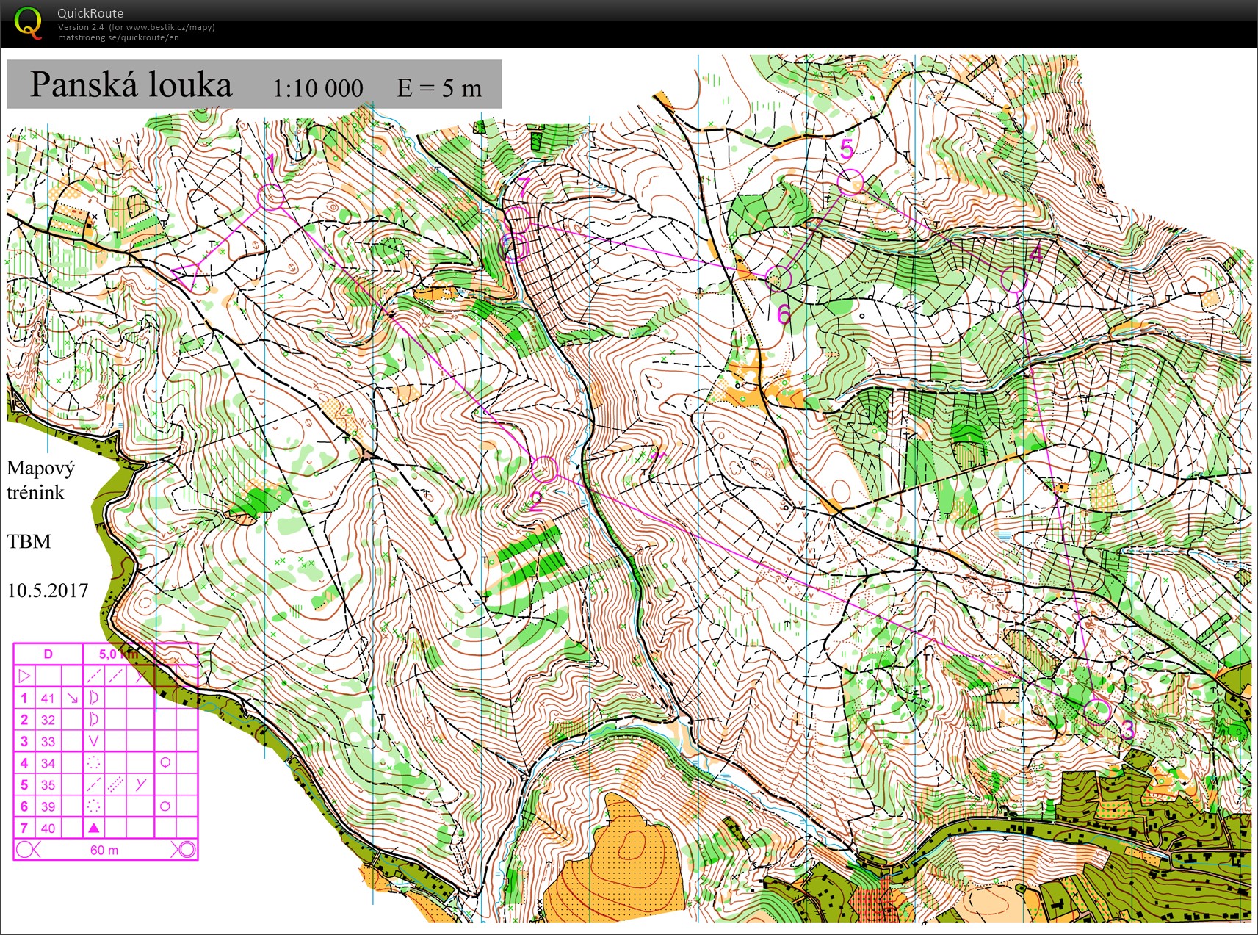Screen dimensions: 1258x935
Task: Click control code 41 in the description table
Action: [x=48, y=698]
